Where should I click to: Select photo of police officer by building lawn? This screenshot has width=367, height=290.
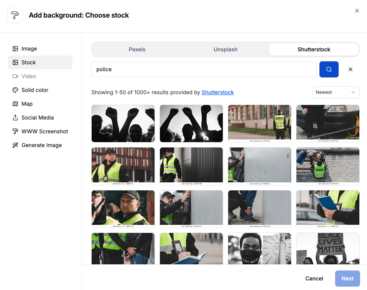(260, 123)
